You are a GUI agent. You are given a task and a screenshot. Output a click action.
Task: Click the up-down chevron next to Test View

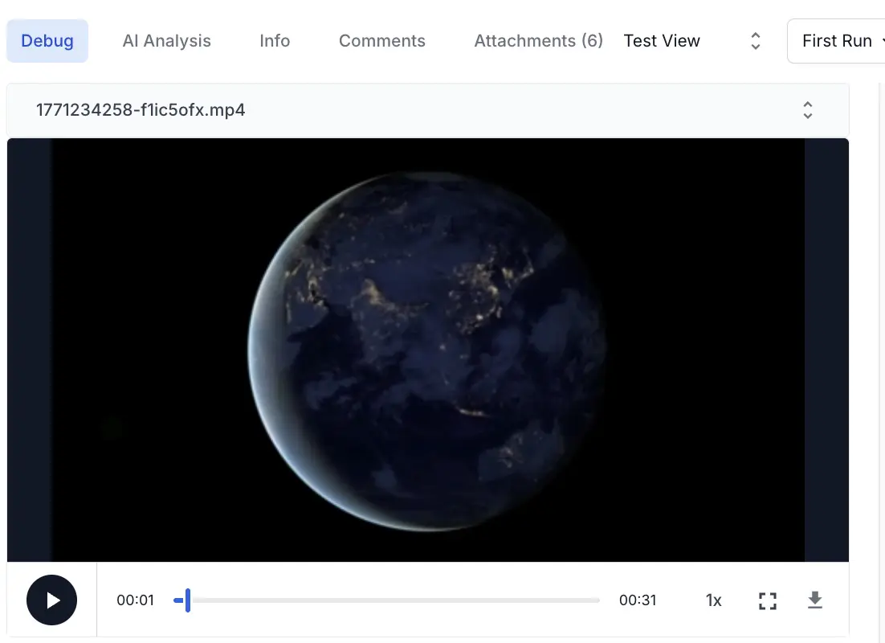pyautogui.click(x=755, y=40)
